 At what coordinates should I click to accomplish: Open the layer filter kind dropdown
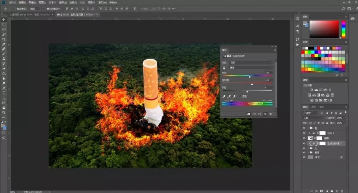(310, 113)
